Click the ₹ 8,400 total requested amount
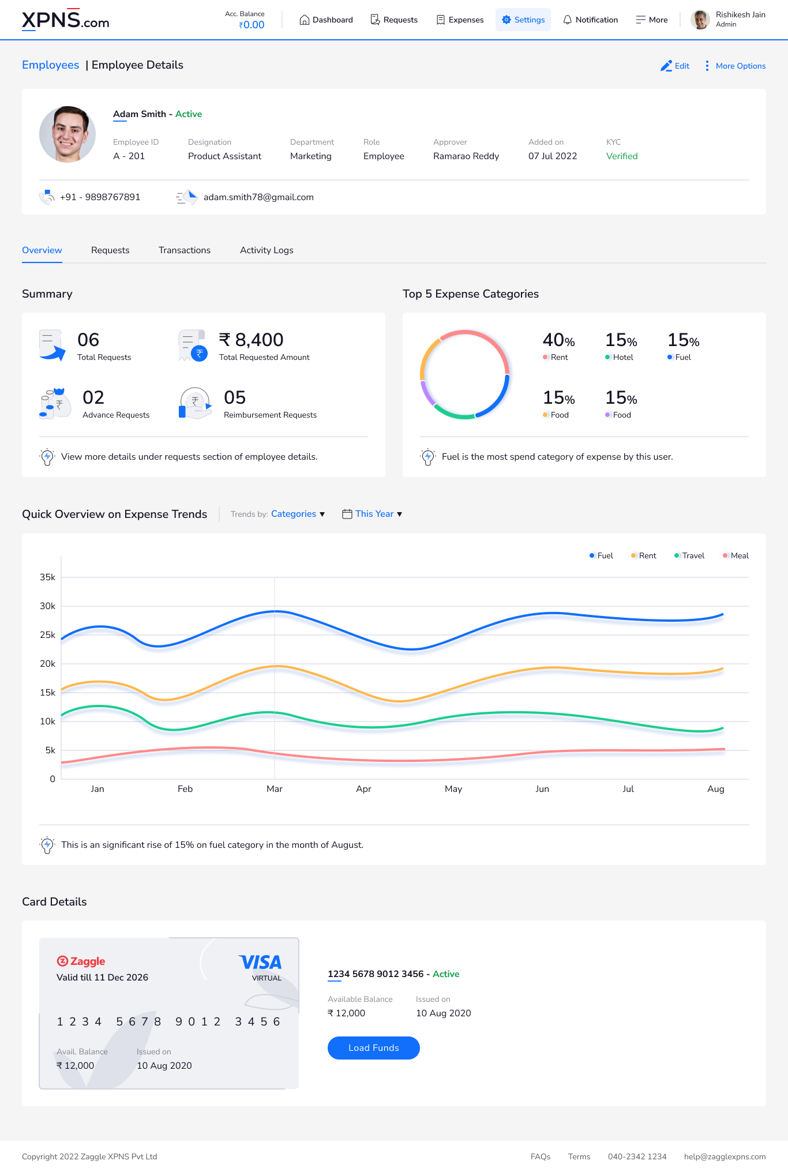788x1172 pixels. 251,340
